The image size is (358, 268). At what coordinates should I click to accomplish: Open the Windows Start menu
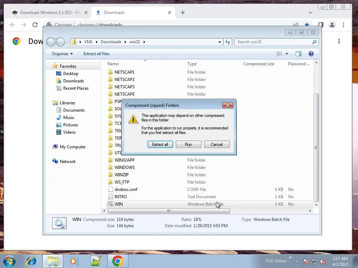coord(9,261)
